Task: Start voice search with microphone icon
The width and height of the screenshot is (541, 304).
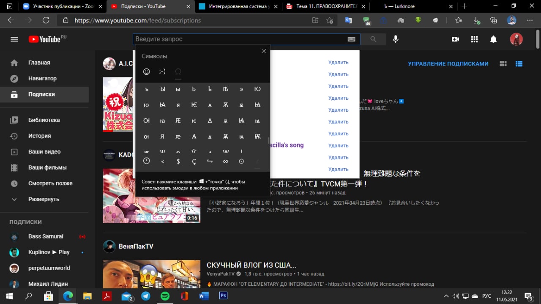Action: (x=396, y=39)
